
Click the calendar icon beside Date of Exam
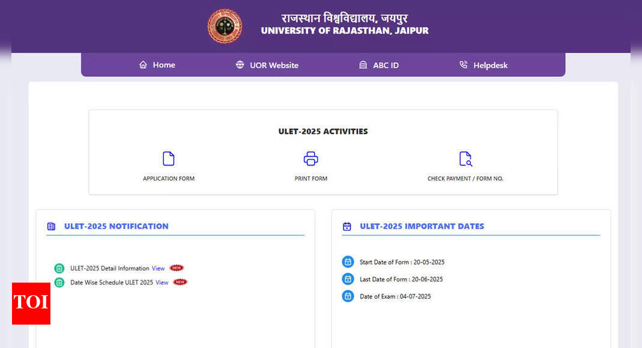tap(348, 296)
